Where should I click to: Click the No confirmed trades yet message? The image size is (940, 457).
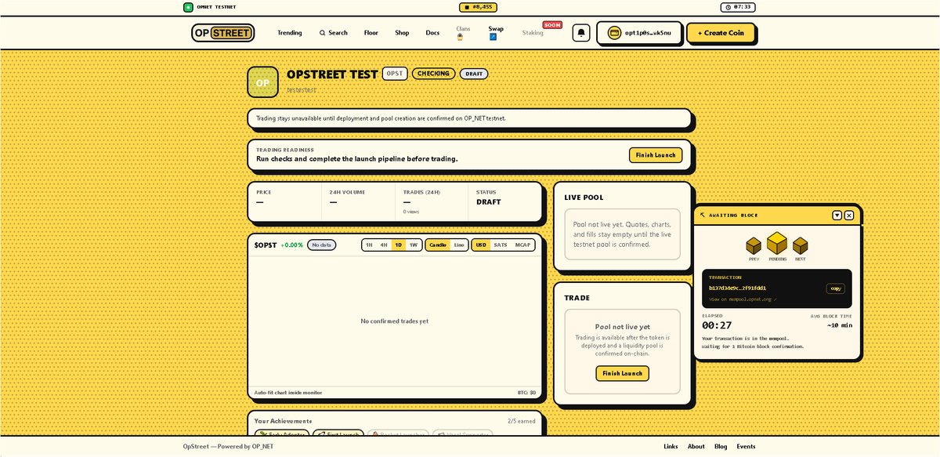tap(394, 321)
